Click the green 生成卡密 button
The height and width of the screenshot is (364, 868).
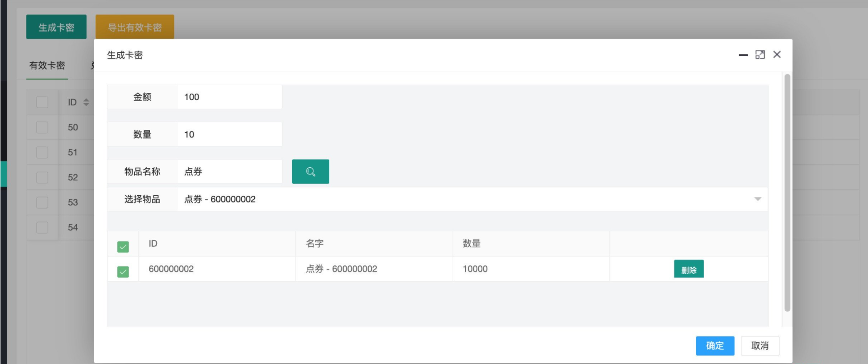(x=56, y=27)
